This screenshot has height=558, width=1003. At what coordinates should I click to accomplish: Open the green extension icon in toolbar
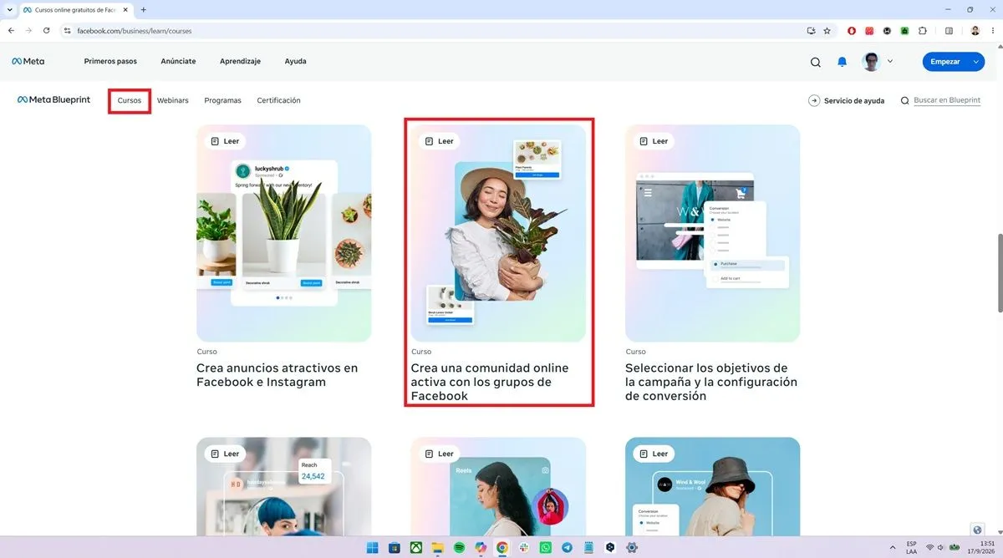[x=904, y=31]
